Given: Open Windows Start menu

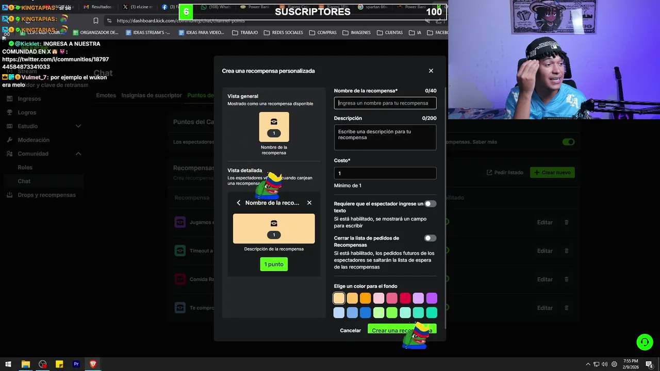Looking at the screenshot, I should click(8, 364).
